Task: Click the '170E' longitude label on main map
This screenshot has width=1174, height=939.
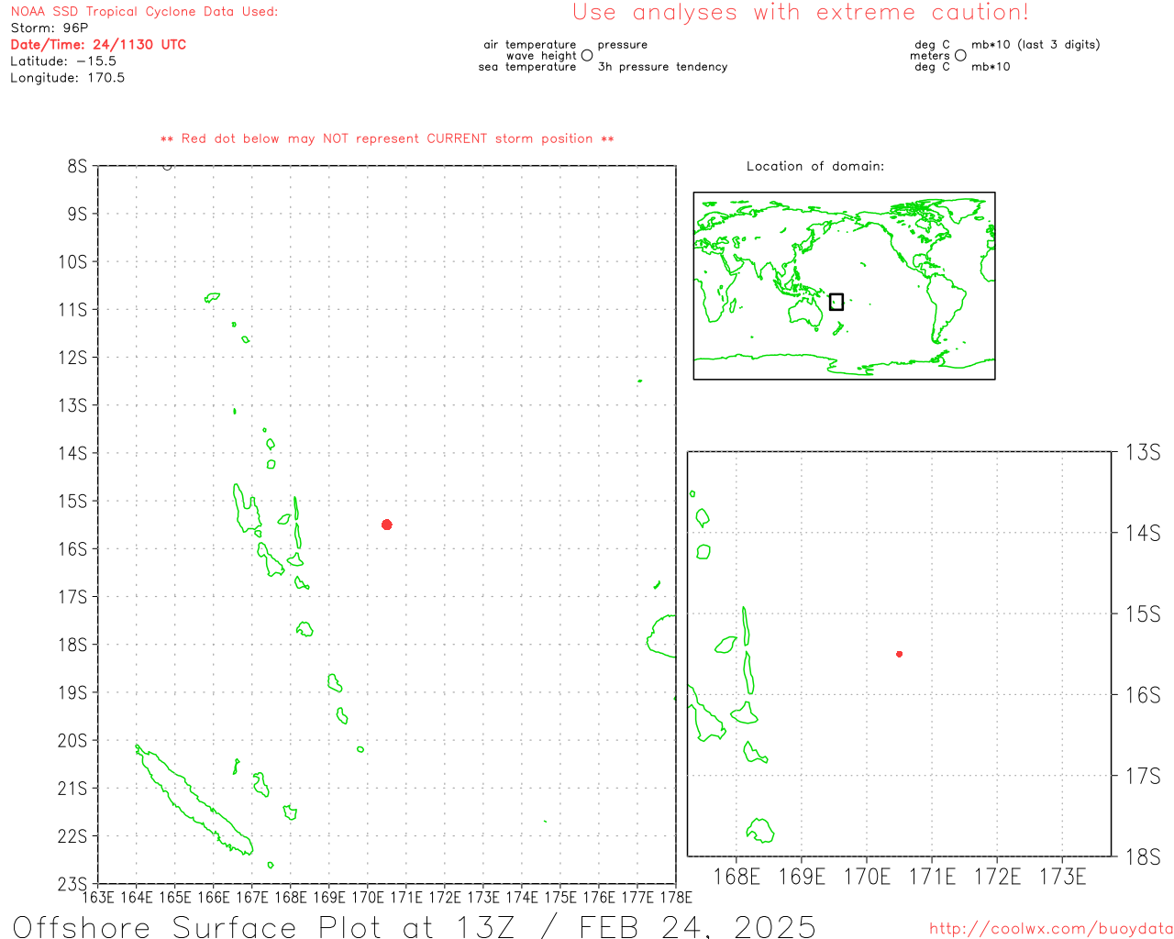Action: tap(368, 897)
